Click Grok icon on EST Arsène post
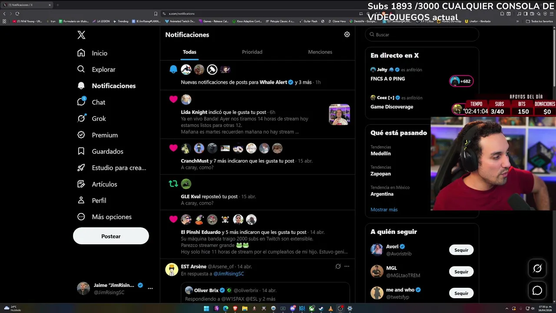556x313 pixels. (338, 266)
